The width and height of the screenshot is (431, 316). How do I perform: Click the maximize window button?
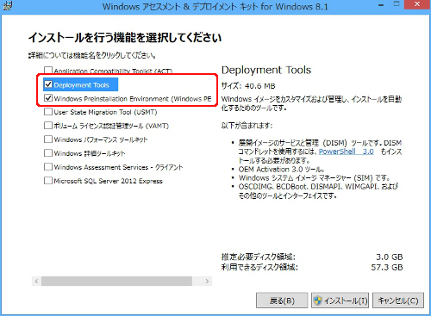(x=397, y=4)
